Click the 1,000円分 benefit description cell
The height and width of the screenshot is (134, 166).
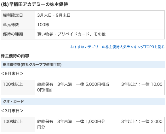[x=100, y=125]
